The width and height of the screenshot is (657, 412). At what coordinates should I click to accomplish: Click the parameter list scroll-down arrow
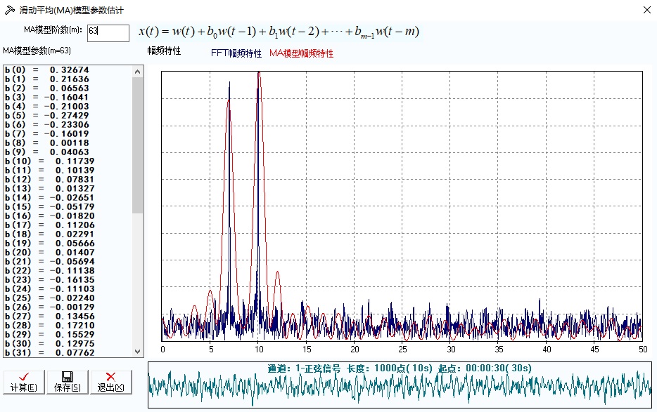[x=137, y=352]
